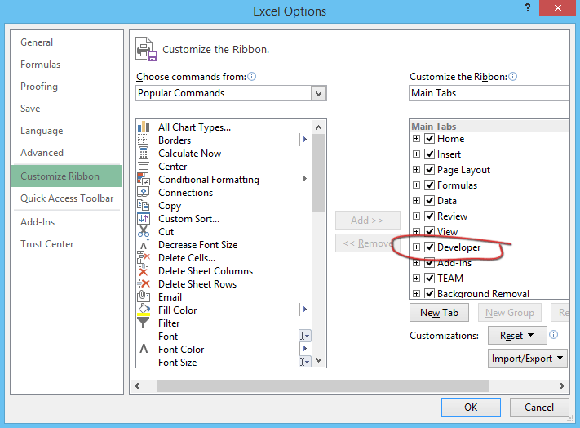The image size is (580, 428).
Task: Click the Connections icon
Action: (143, 192)
